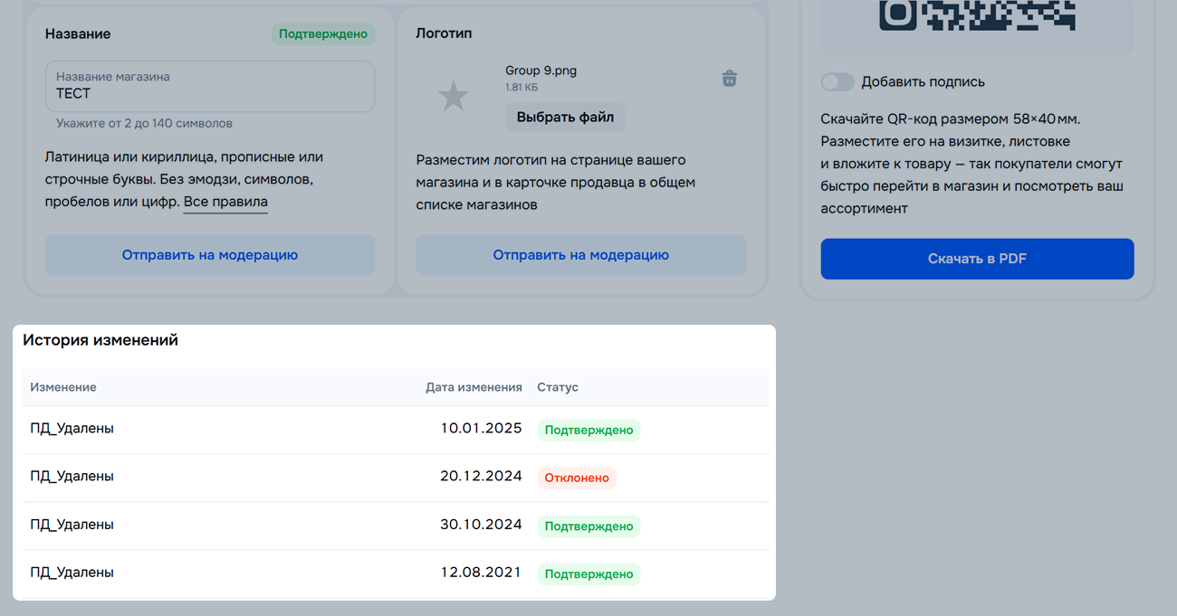Click the red Отклонено status badge
This screenshot has width=1177, height=616.
click(x=577, y=478)
